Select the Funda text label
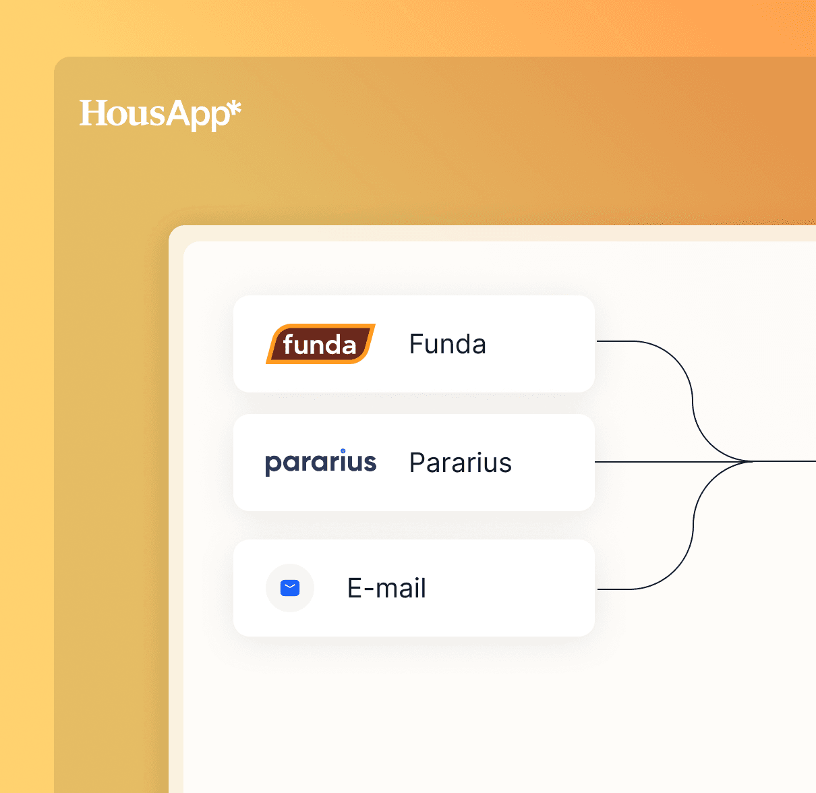Viewport: 816px width, 793px height. (x=448, y=345)
